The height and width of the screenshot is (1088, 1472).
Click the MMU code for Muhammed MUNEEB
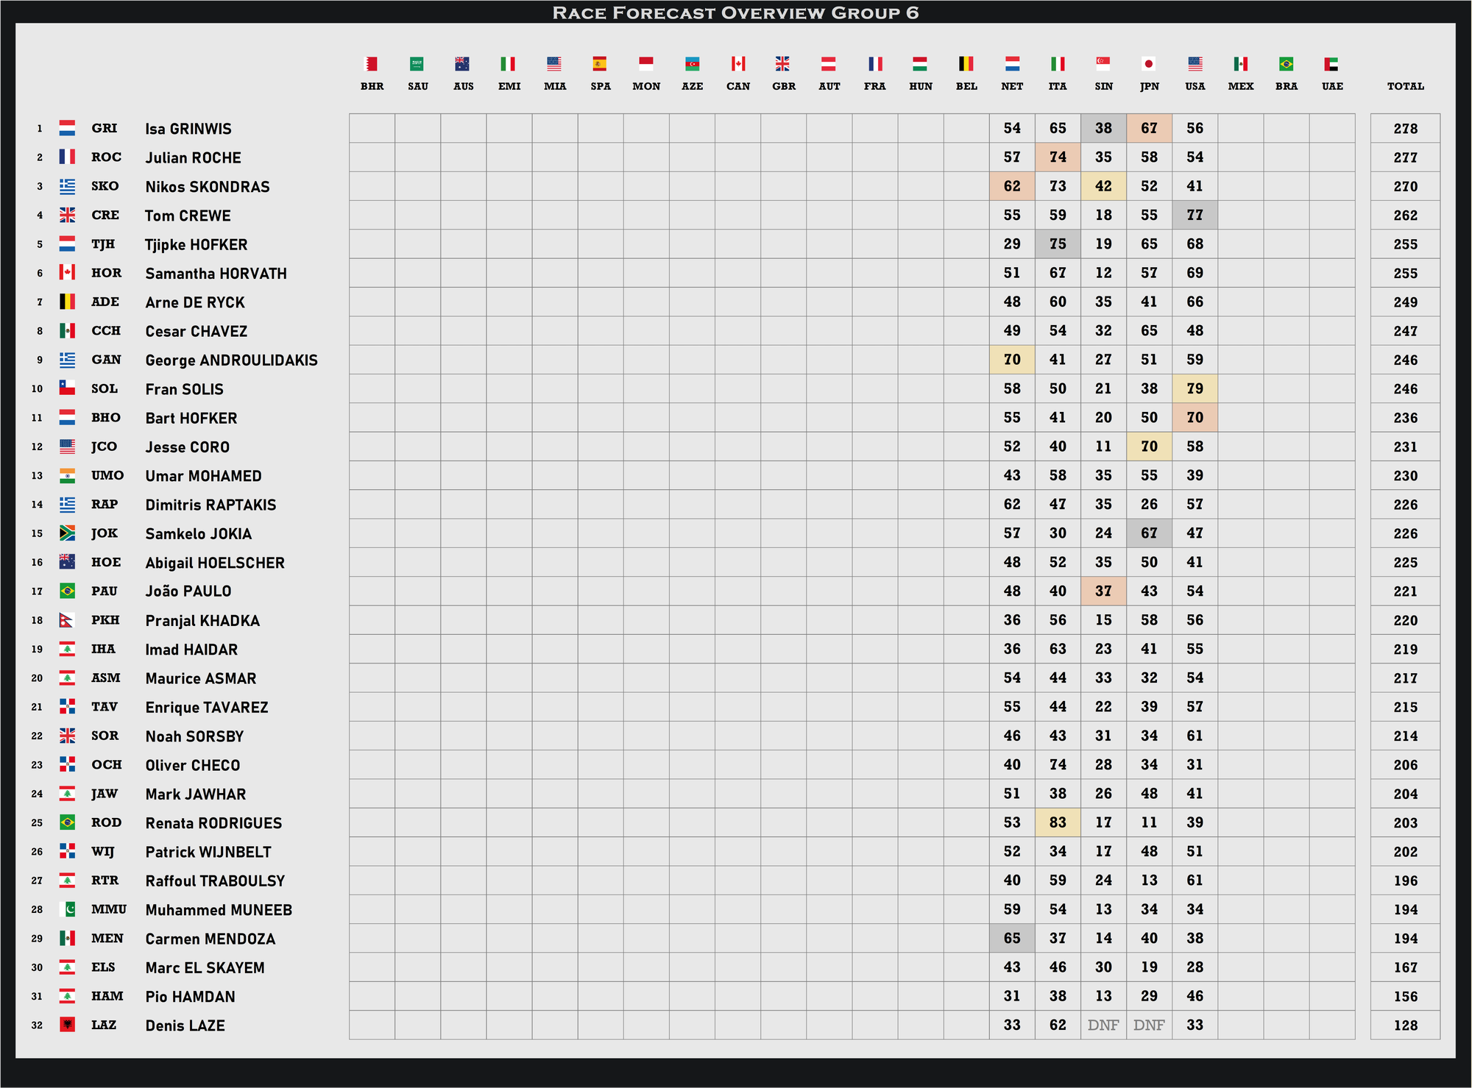tap(109, 909)
